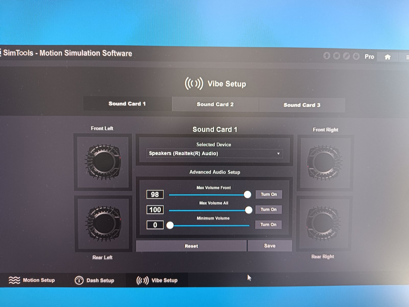The height and width of the screenshot is (307, 409).
Task: Click the Minimum Volume slider handle
Action: coord(170,225)
